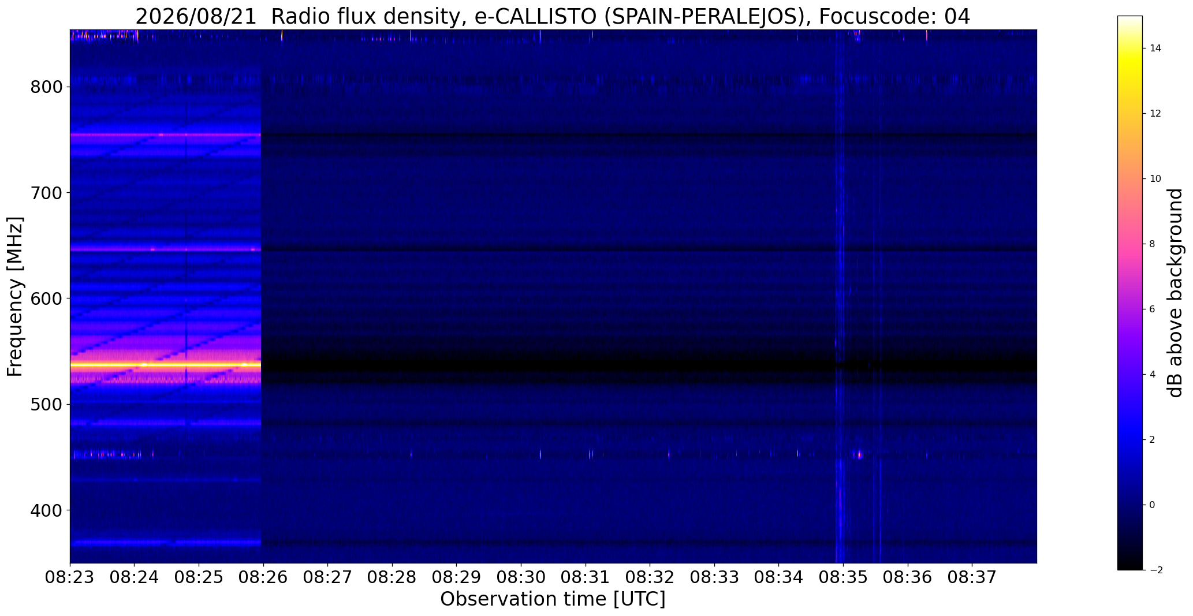1193x616 pixels.
Task: Click the 08:23 time tick label
Action: 70,577
